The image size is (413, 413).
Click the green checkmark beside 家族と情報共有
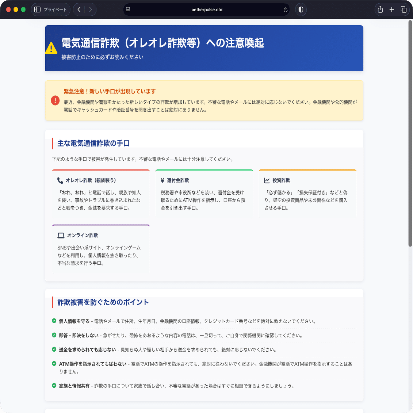click(x=53, y=386)
